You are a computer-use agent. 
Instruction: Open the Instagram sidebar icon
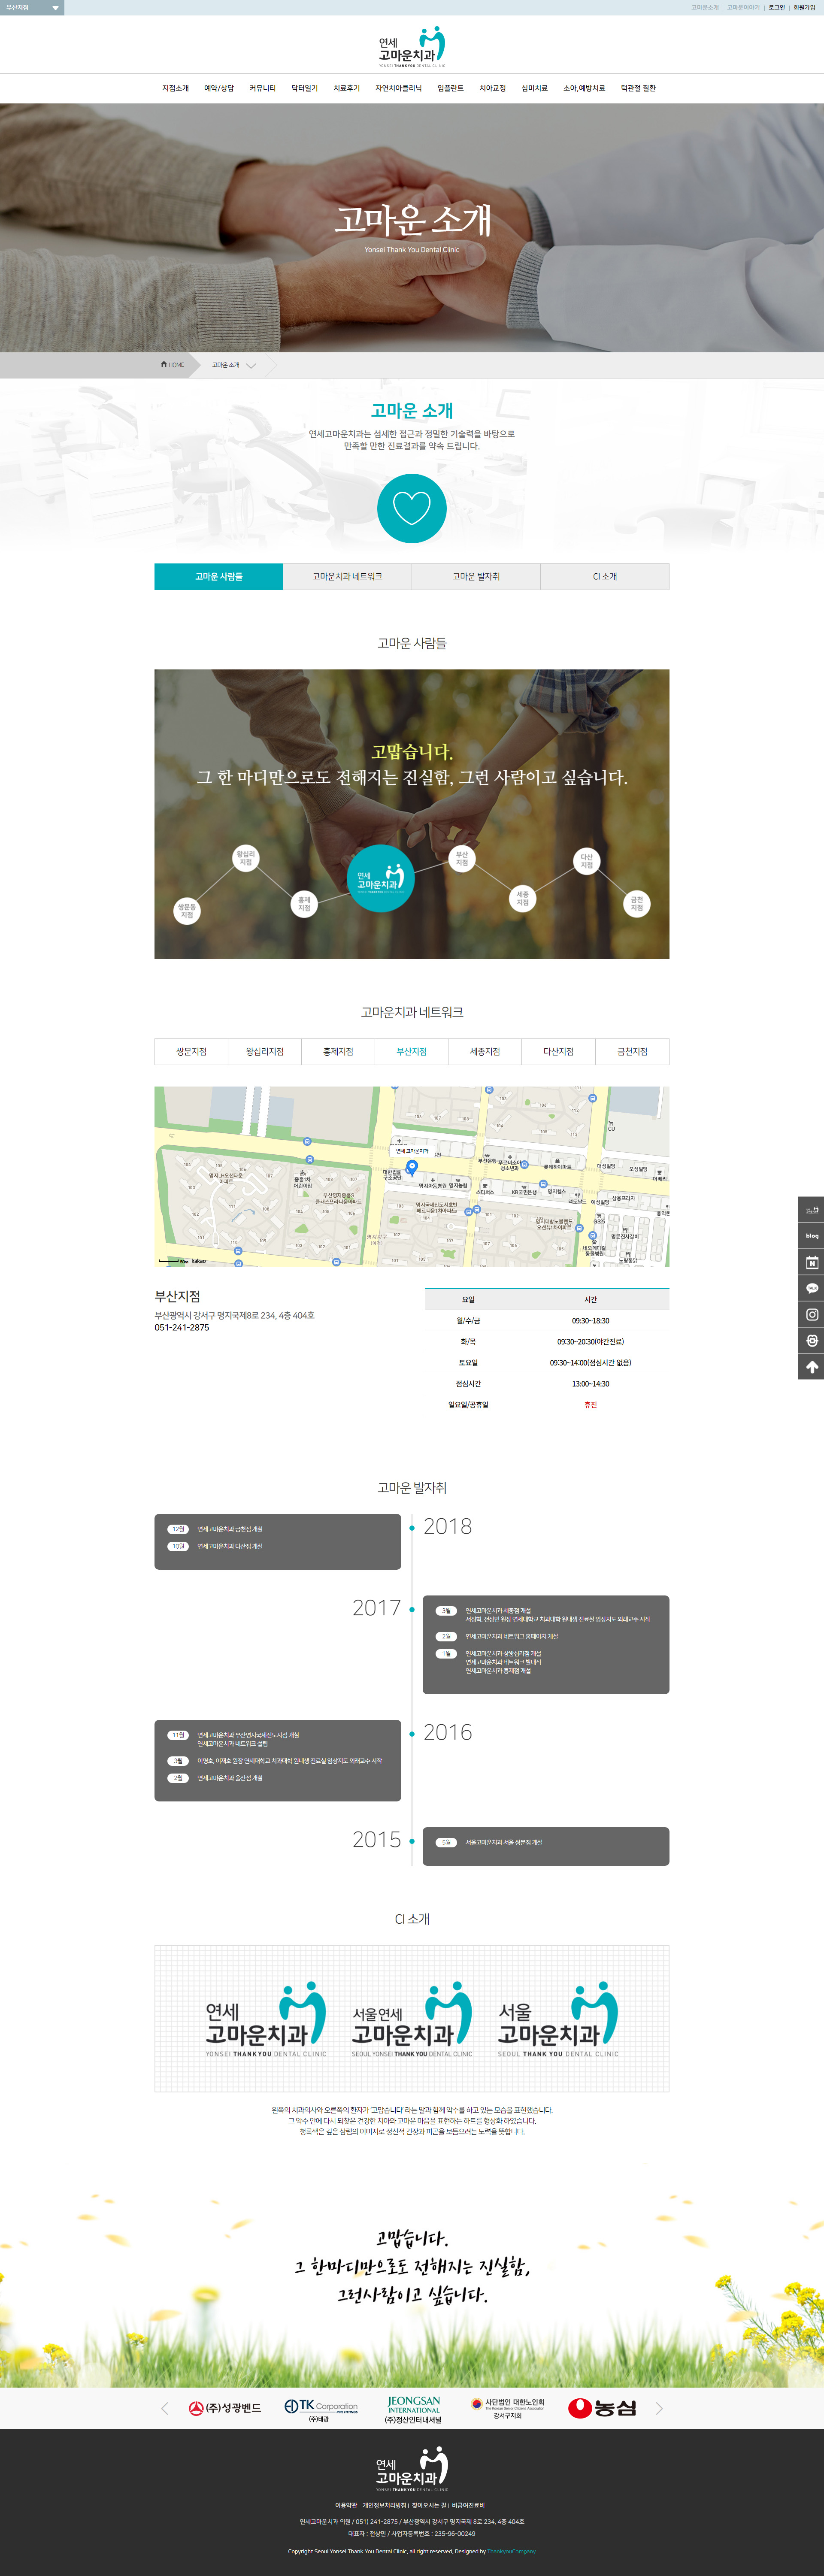coord(811,1314)
